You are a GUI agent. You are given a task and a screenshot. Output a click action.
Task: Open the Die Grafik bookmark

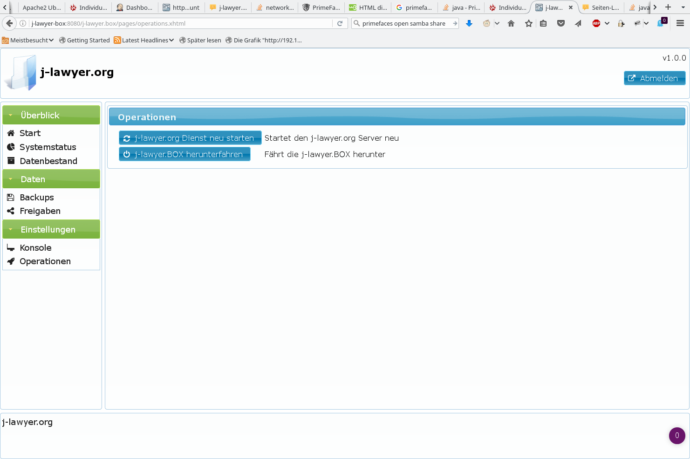[264, 41]
